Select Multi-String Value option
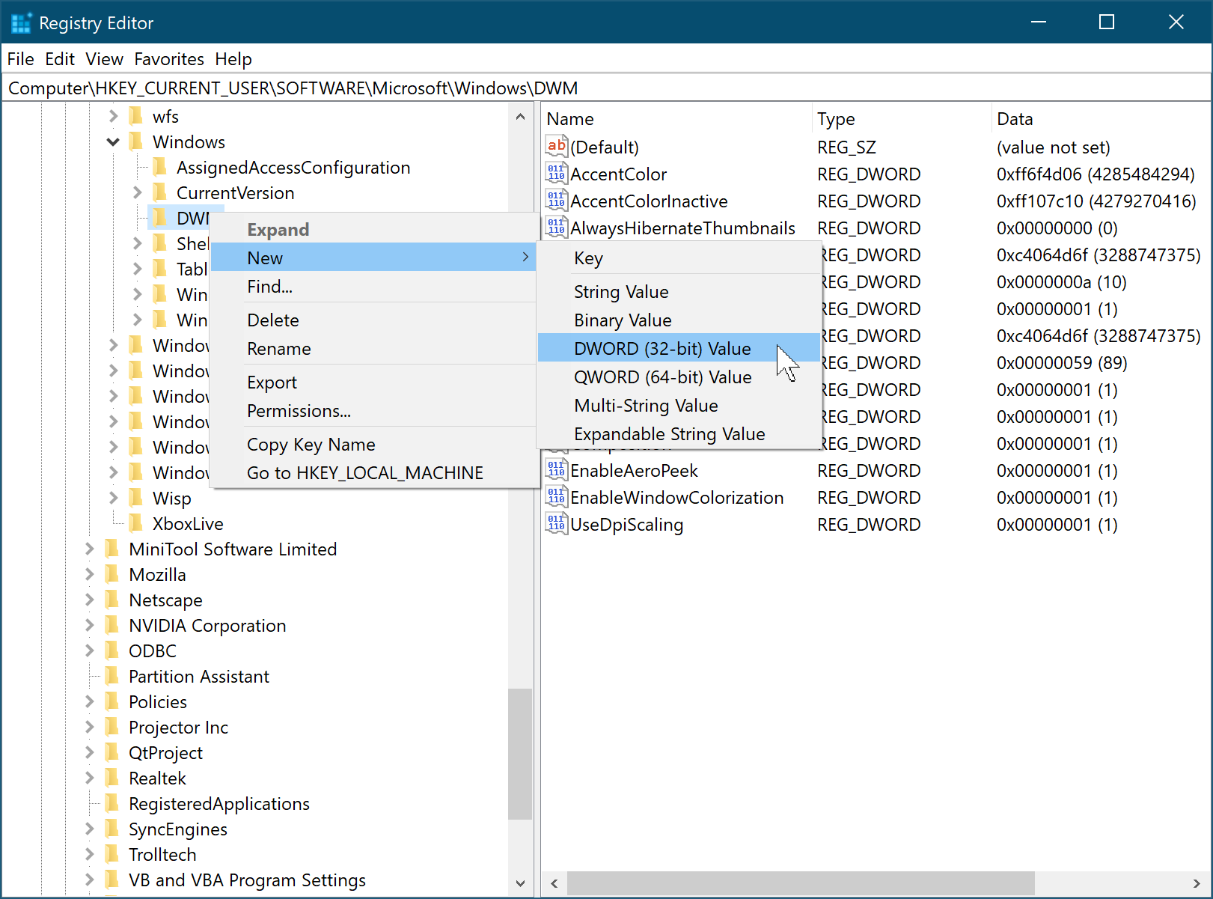 [x=679, y=405]
